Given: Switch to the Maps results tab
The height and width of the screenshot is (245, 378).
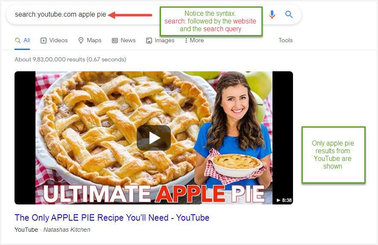Looking at the screenshot, I should pyautogui.click(x=90, y=41).
